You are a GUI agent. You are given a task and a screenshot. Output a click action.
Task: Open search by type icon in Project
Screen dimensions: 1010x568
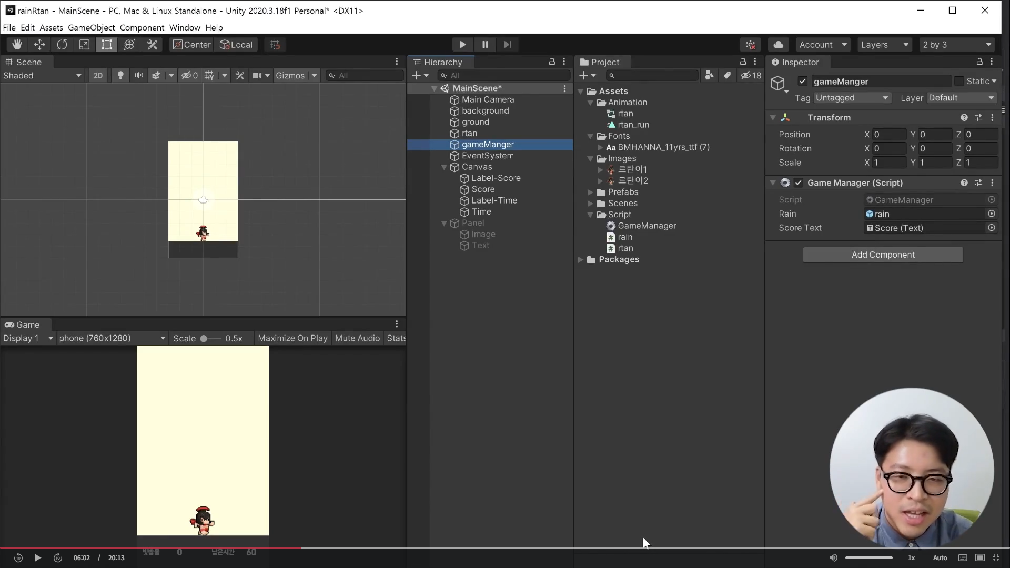click(x=709, y=75)
